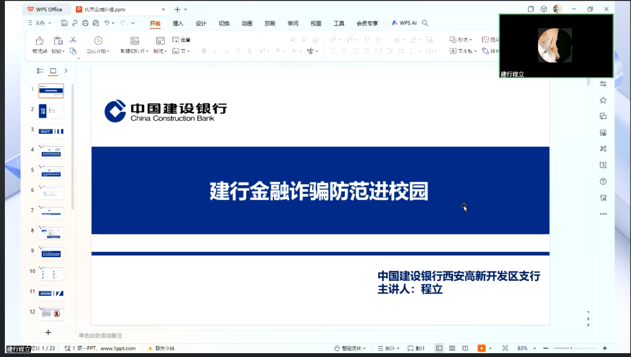Open the Smart Beautify (智能美化) dropdown
631x357 pixels.
[x=350, y=348]
